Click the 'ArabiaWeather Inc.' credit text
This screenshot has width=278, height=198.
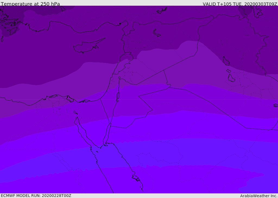pos(259,196)
